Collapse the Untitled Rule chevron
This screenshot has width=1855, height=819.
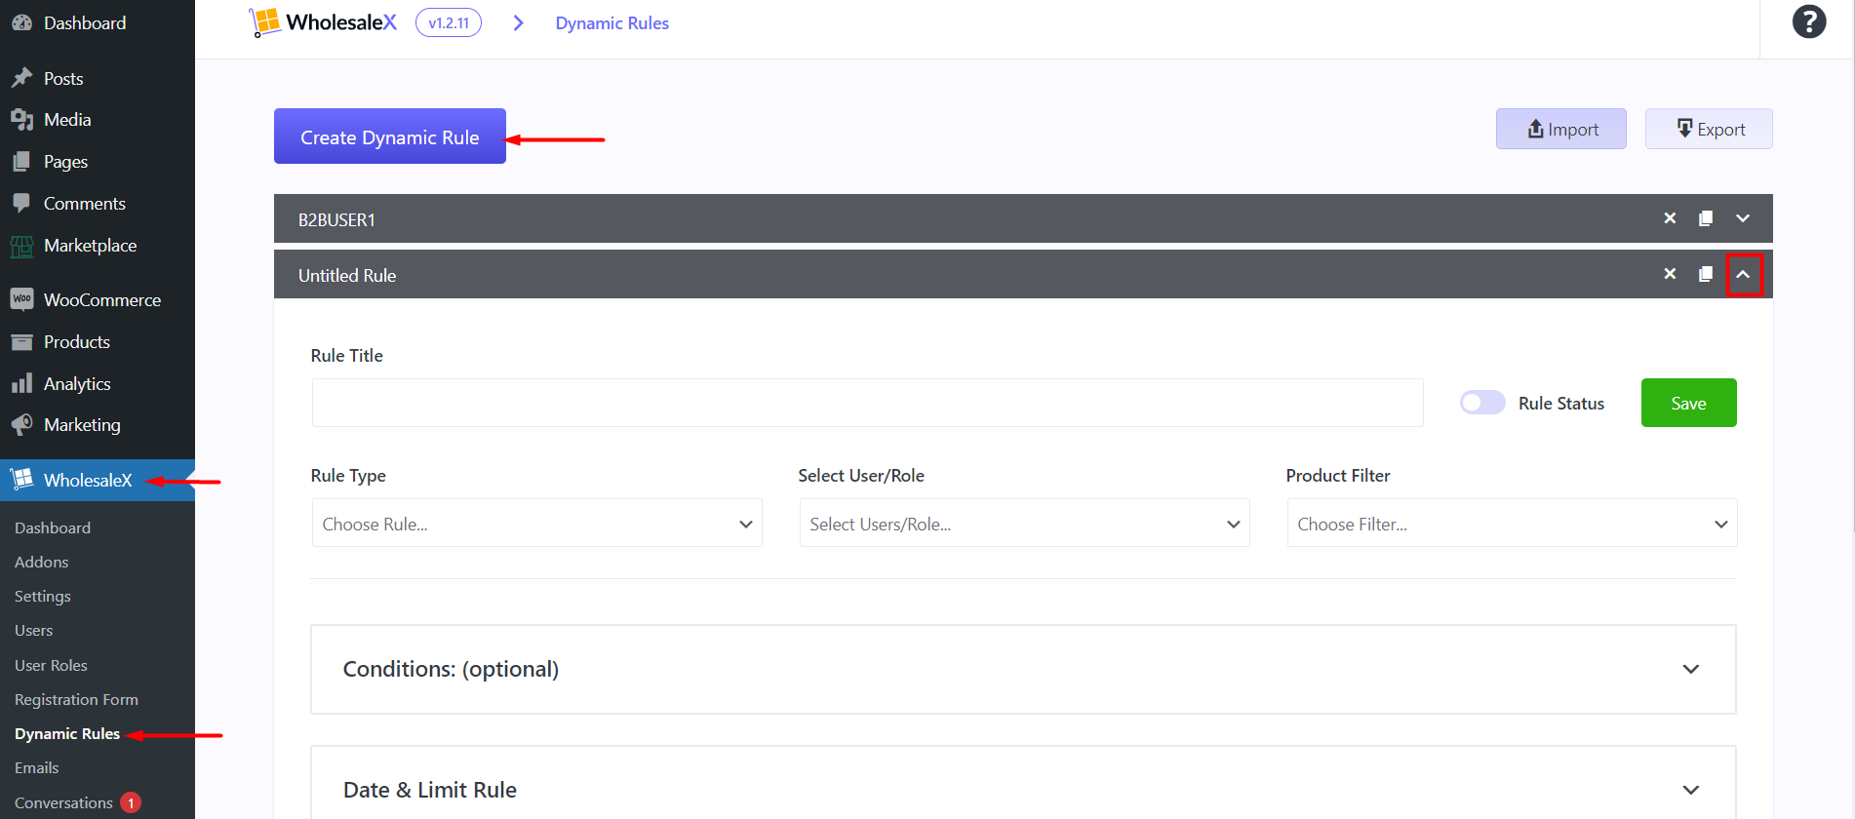coord(1744,275)
